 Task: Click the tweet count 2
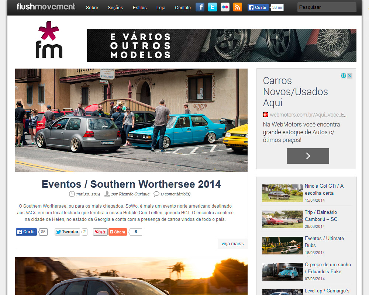(85, 232)
